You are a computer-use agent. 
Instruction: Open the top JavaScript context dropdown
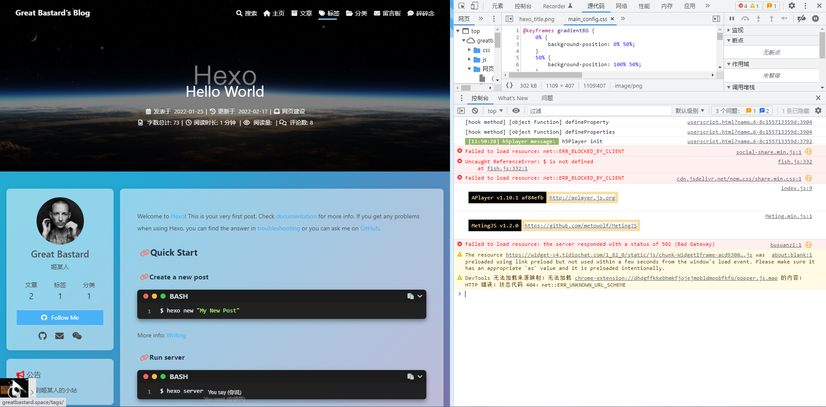point(495,111)
